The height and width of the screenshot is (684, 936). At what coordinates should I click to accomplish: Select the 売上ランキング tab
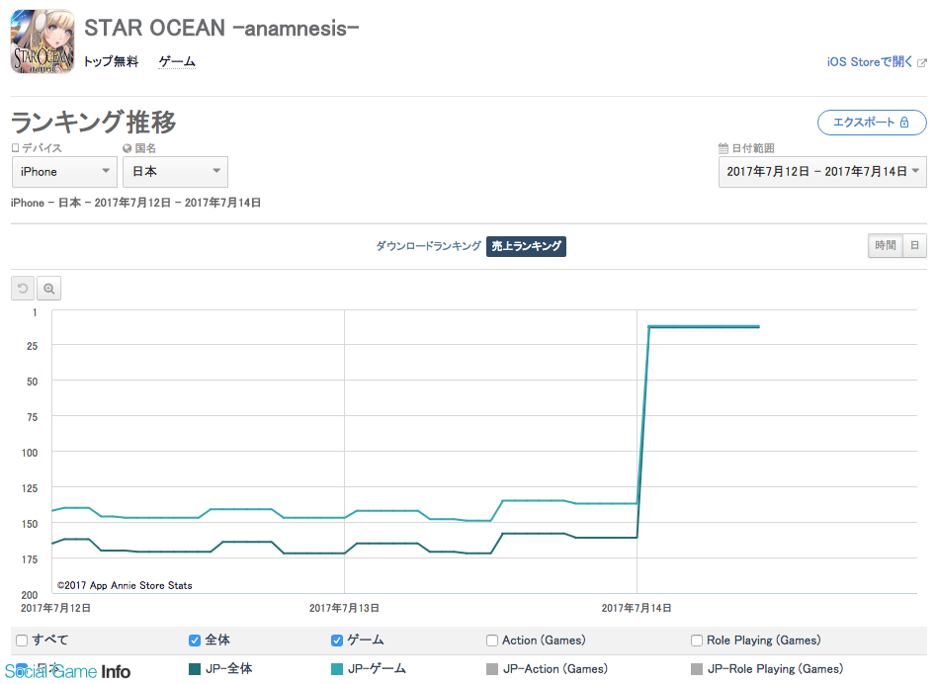526,246
